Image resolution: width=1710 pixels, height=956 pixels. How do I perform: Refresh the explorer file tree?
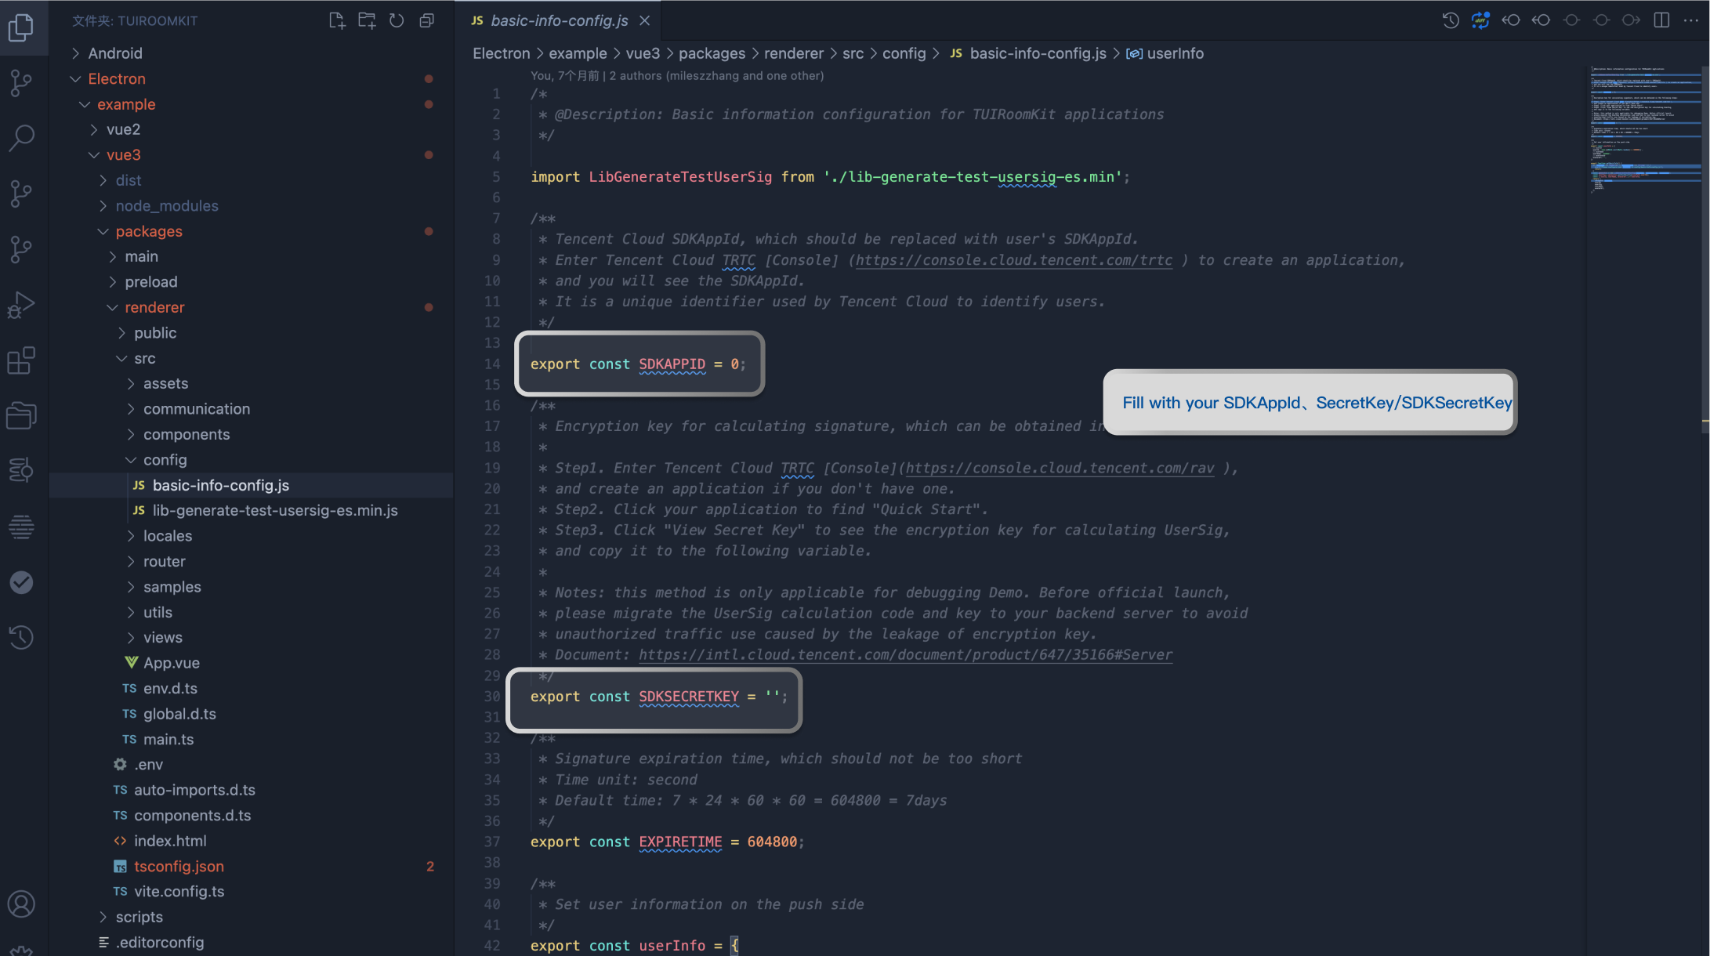tap(397, 21)
